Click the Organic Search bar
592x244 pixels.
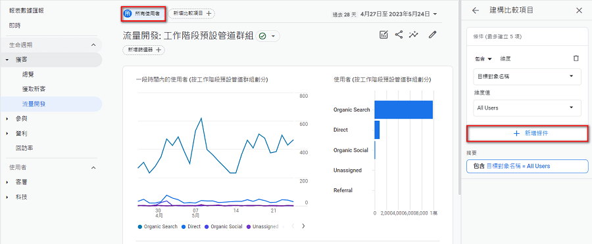[x=404, y=110]
